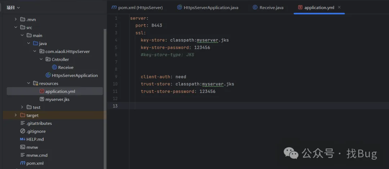Screen dimensions: 389x169
Task: Click the '#key-store-type: JKS' comment
Action: point(167,55)
